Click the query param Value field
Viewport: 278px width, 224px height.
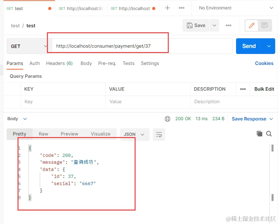click(148, 102)
